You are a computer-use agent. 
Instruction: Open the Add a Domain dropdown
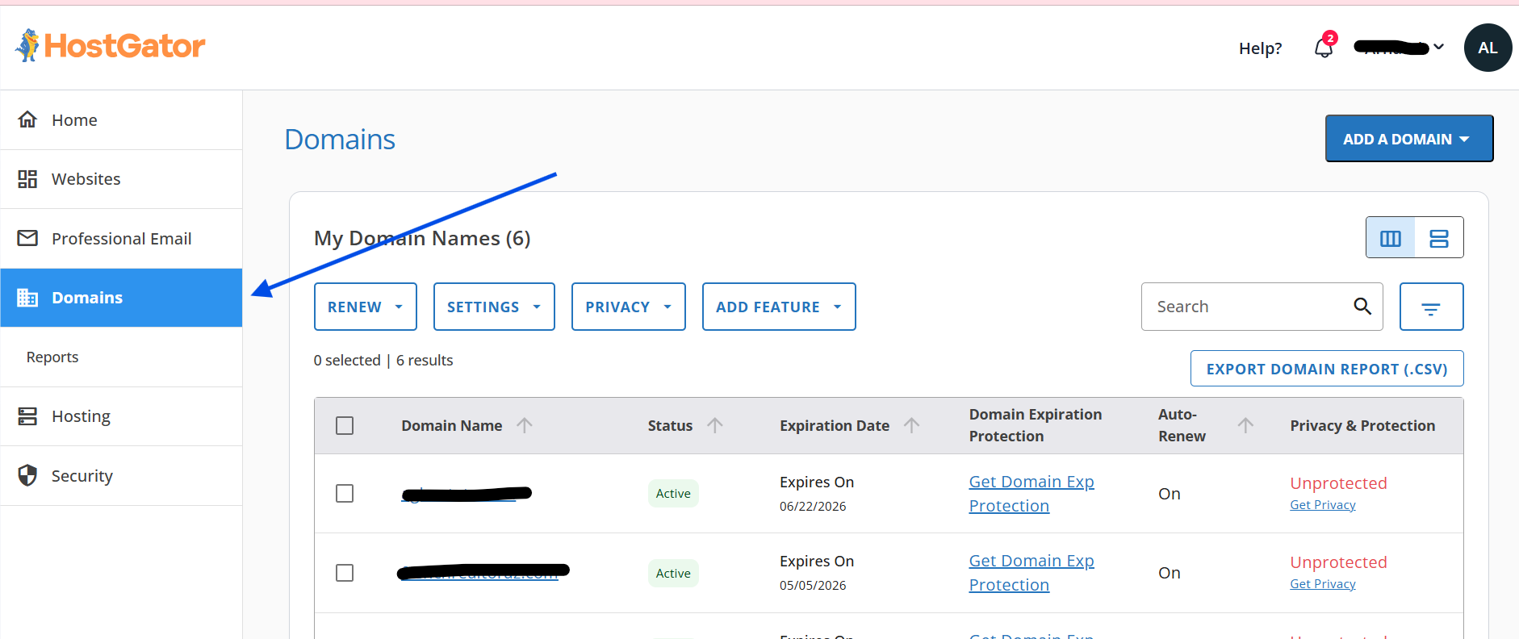click(x=1408, y=139)
